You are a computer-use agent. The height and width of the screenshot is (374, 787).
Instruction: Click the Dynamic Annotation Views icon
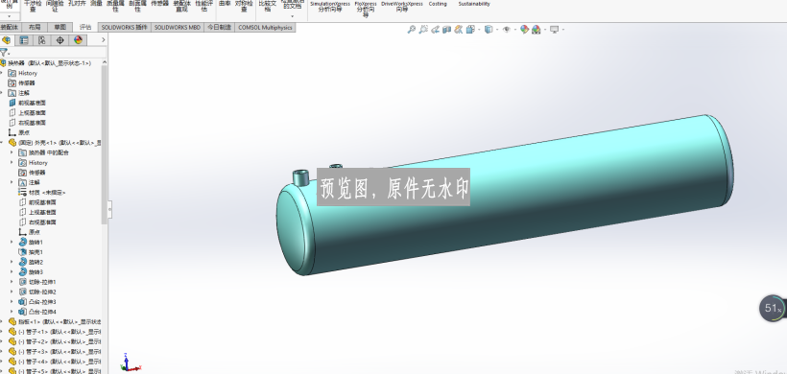click(x=458, y=30)
